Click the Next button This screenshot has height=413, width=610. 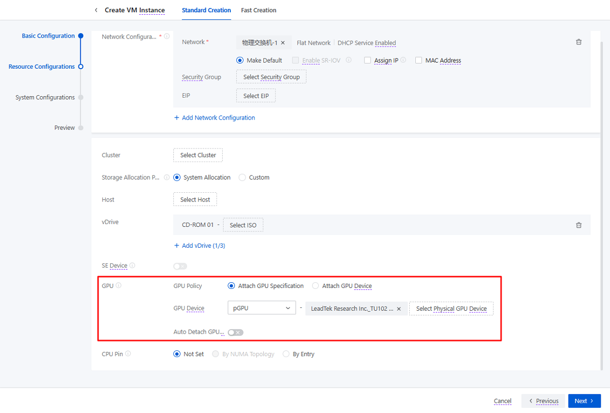584,401
